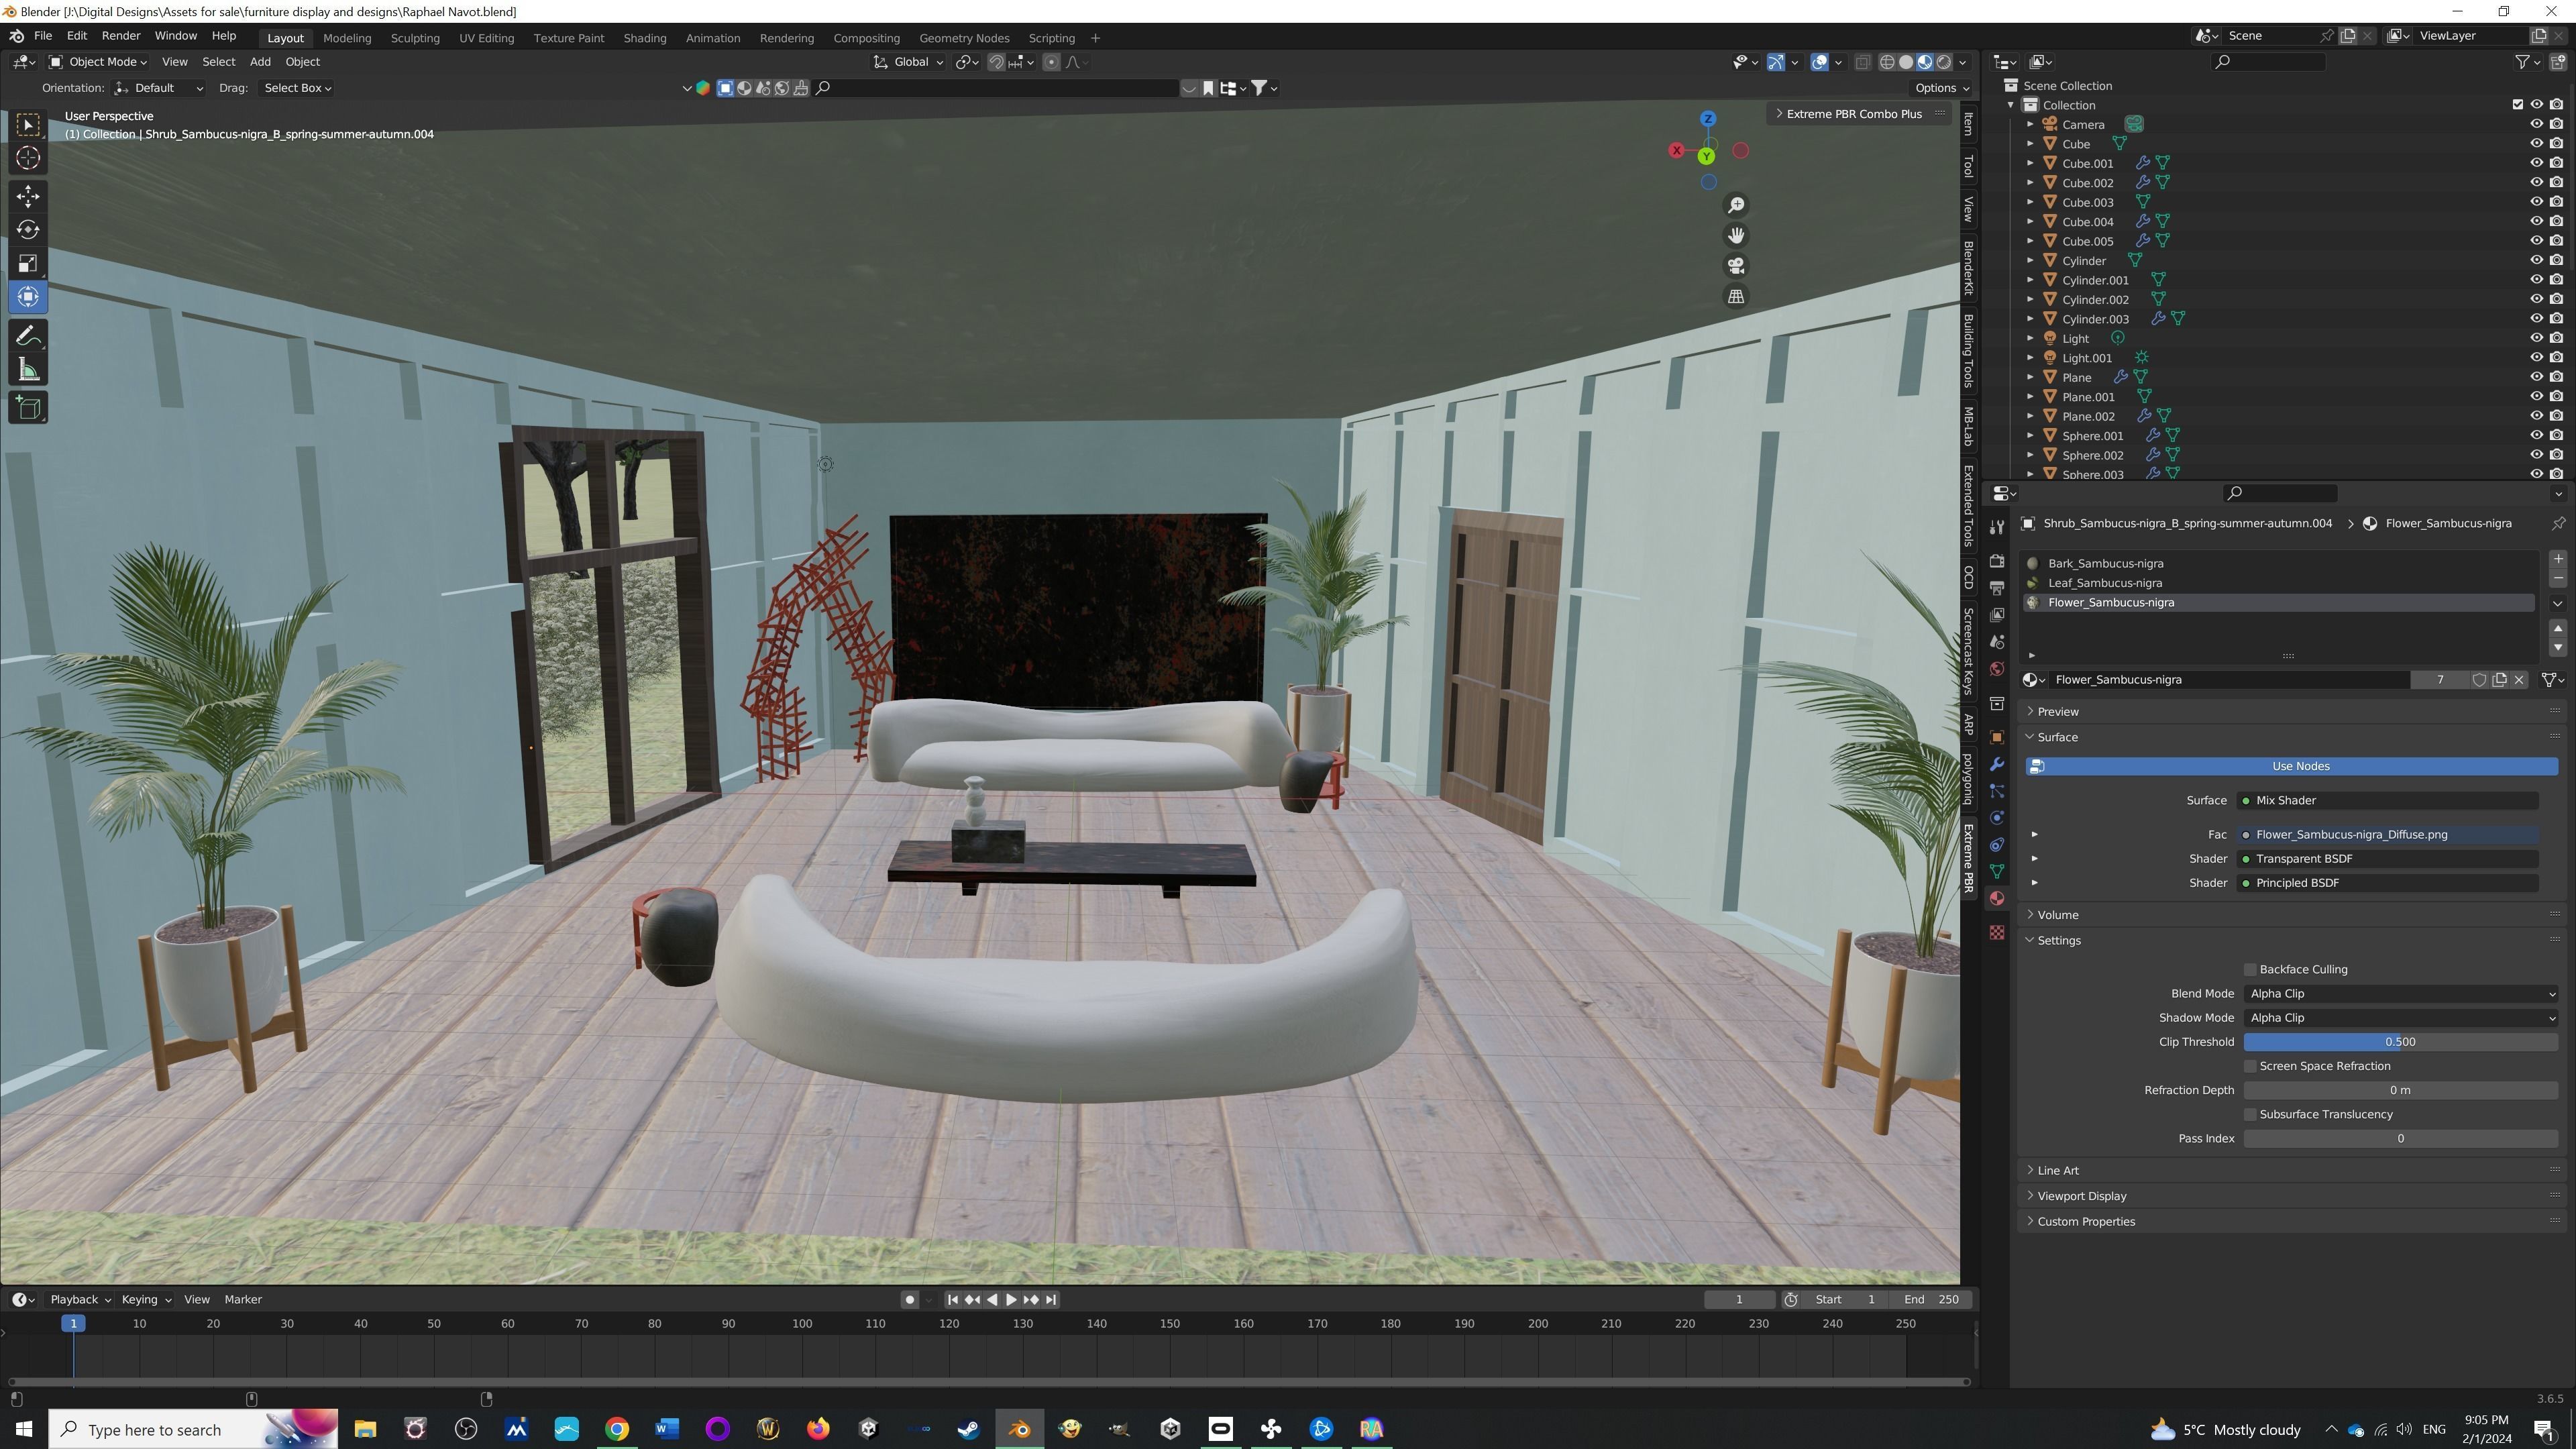Select the Rotate tool icon
Image resolution: width=2576 pixels, height=1449 pixels.
click(28, 230)
